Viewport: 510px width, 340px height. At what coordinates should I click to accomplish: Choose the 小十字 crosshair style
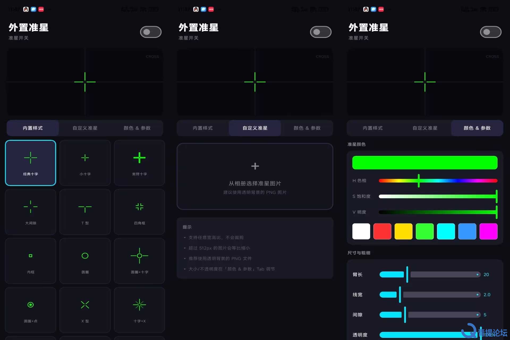(x=85, y=163)
